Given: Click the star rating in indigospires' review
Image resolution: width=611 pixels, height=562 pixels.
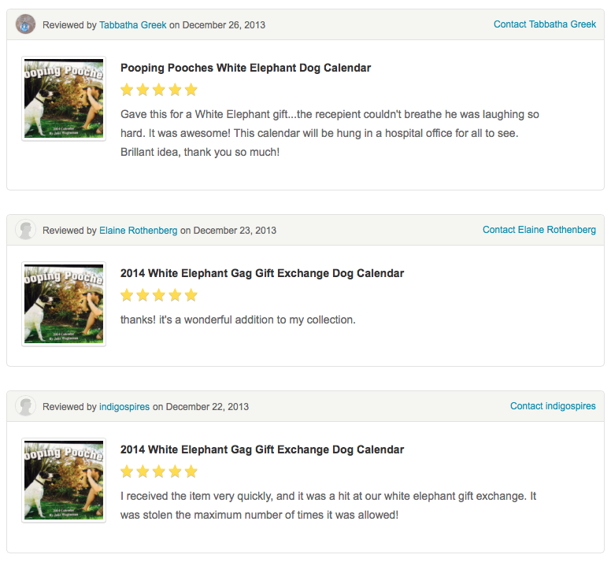Looking at the screenshot, I should point(158,471).
